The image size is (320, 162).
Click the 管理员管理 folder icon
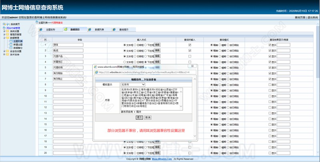coord(8,35)
